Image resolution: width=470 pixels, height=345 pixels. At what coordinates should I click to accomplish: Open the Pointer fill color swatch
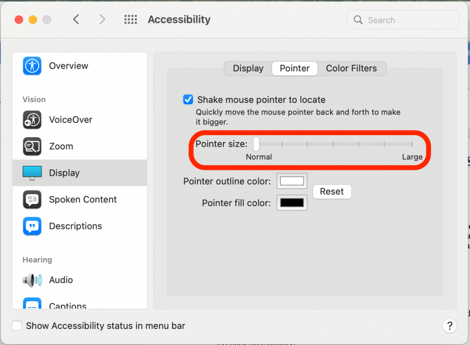click(x=292, y=202)
